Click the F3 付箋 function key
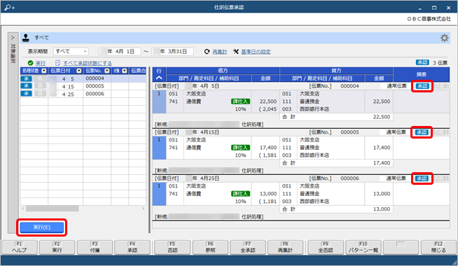 (95, 247)
